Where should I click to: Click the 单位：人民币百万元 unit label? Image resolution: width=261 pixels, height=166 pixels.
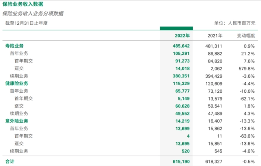click(235, 23)
